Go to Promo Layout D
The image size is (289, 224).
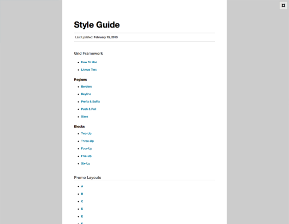(82, 209)
